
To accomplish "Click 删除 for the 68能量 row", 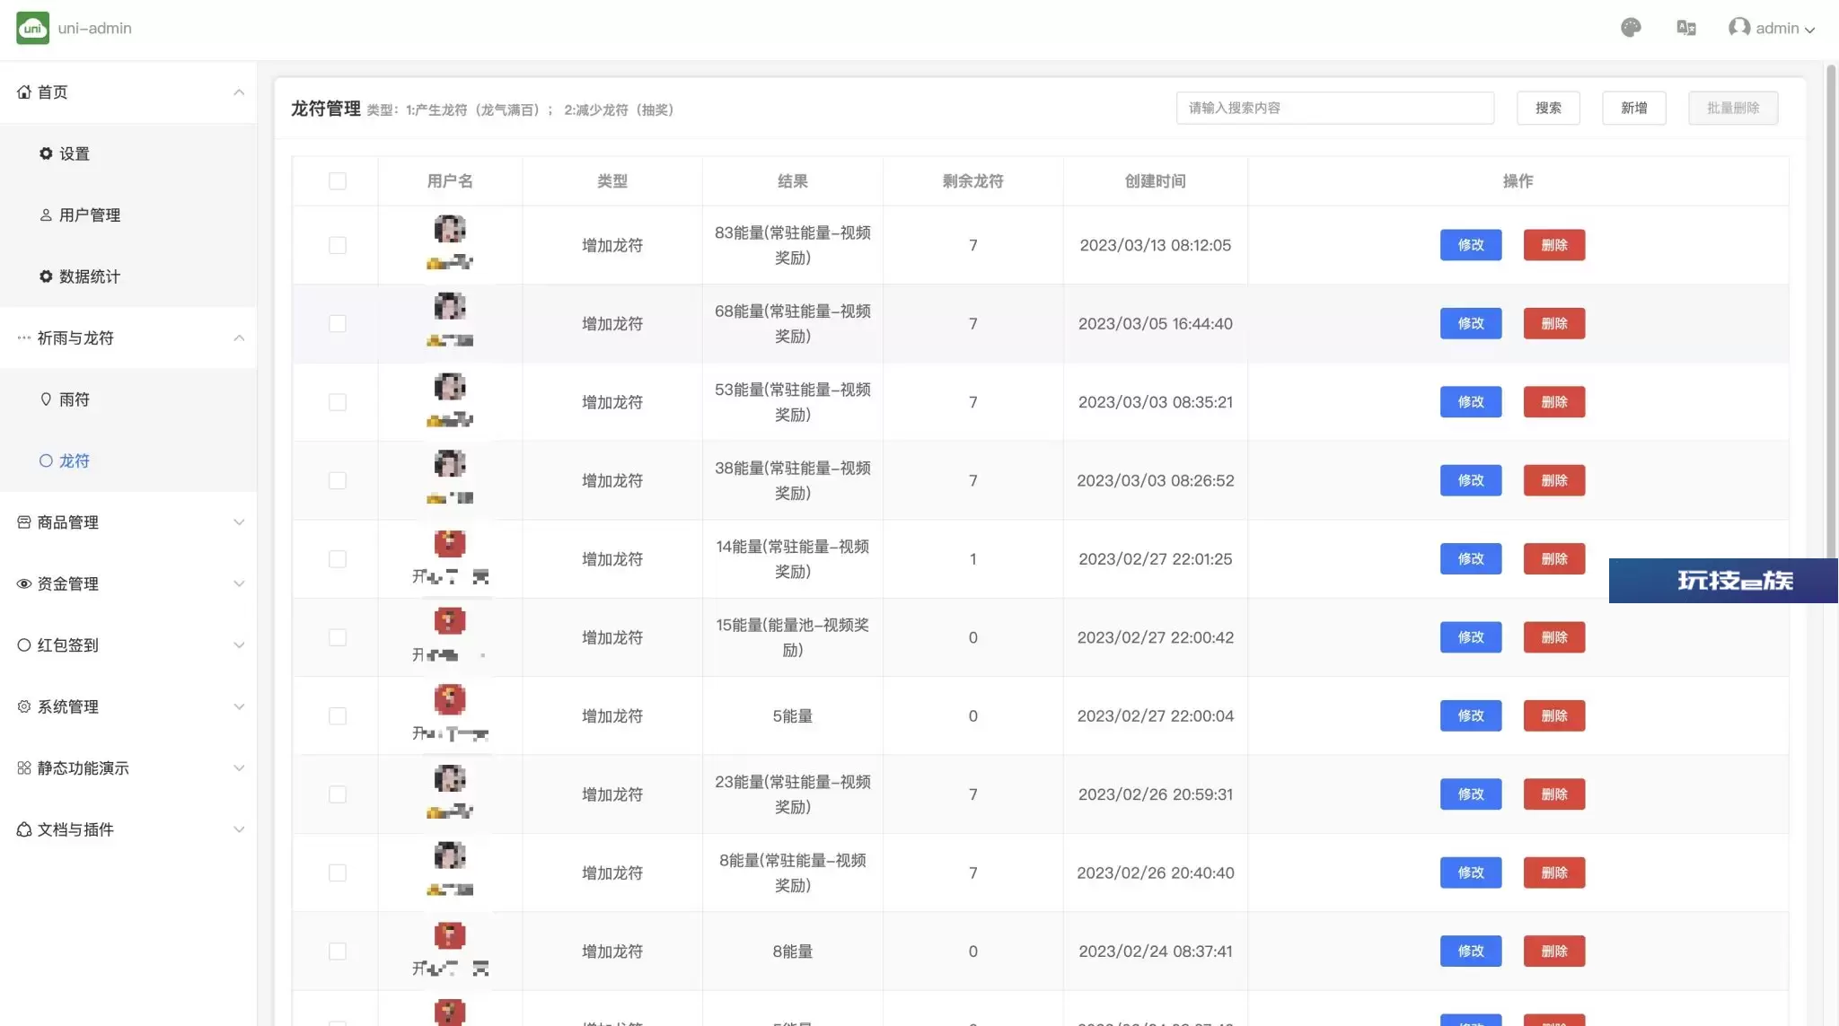I will 1553,323.
